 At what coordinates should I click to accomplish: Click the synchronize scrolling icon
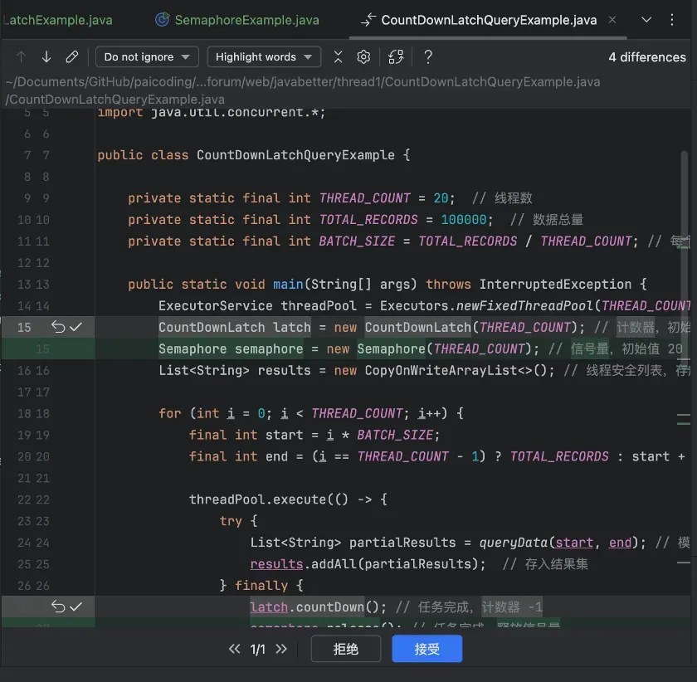coord(396,57)
